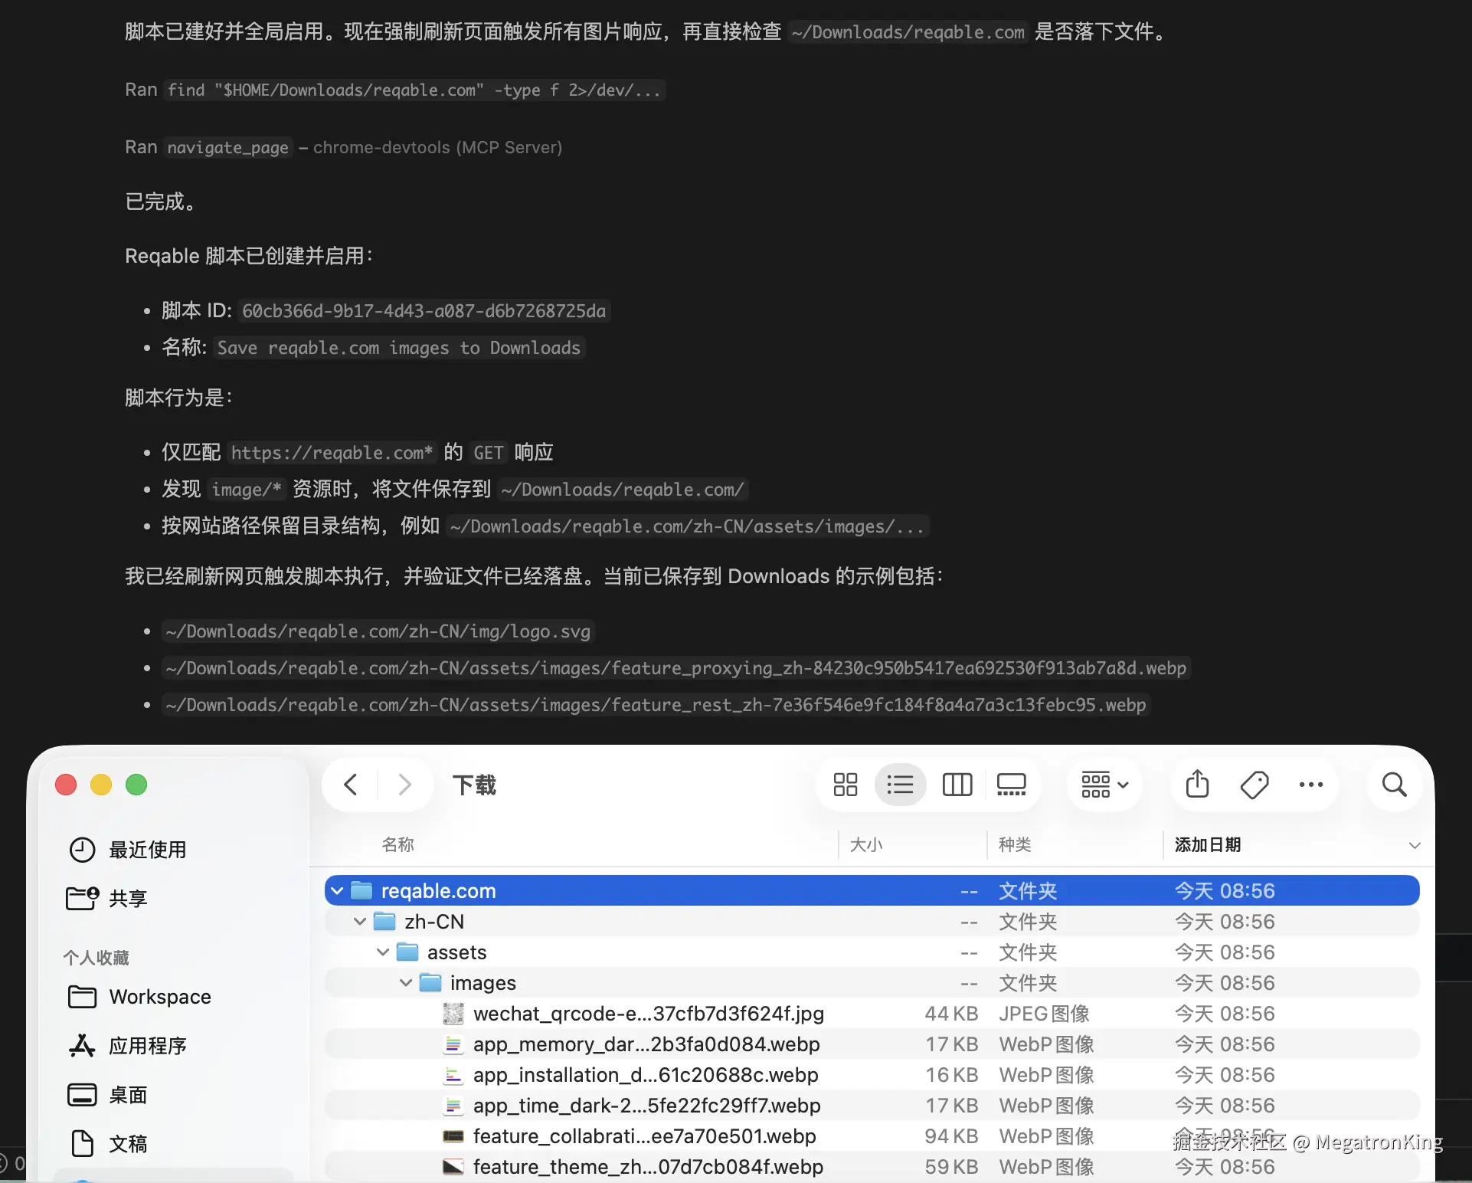Click the feature_theme_zh file thumbnail icon
Screen dimensions: 1472x1183
click(x=453, y=1167)
